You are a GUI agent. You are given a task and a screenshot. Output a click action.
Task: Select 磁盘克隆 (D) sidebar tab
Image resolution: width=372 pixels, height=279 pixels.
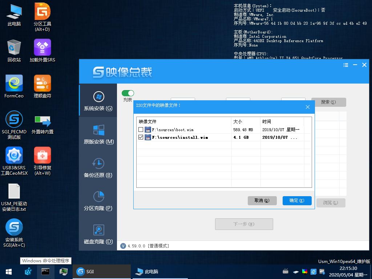(98, 234)
